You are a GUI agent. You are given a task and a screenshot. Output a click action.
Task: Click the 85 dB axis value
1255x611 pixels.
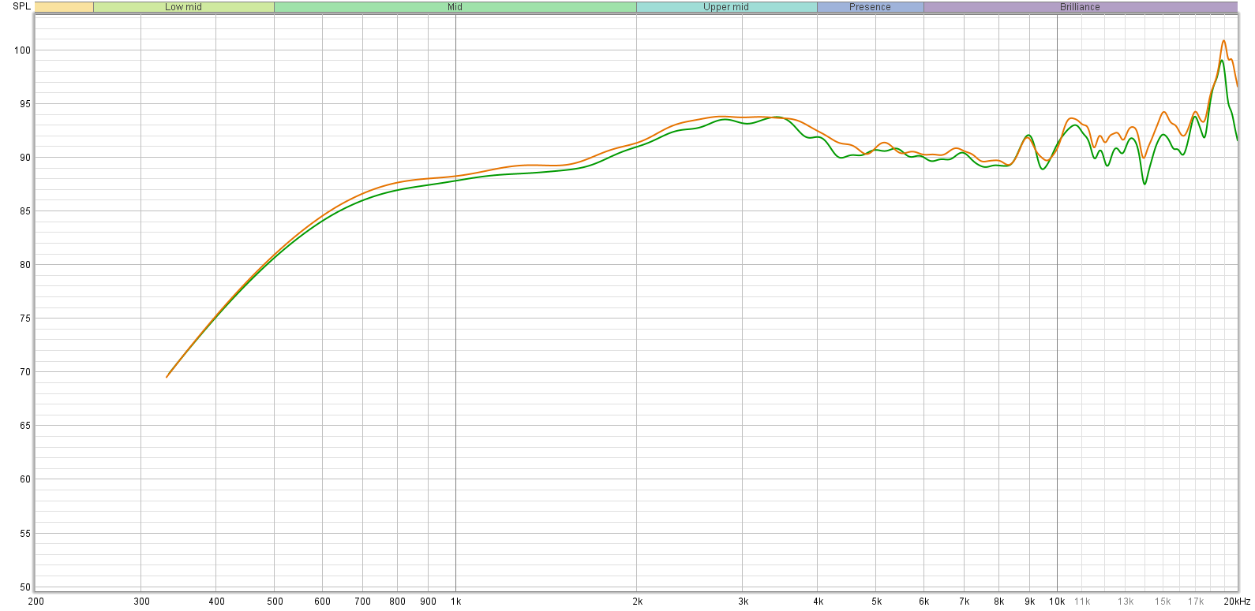click(x=25, y=211)
